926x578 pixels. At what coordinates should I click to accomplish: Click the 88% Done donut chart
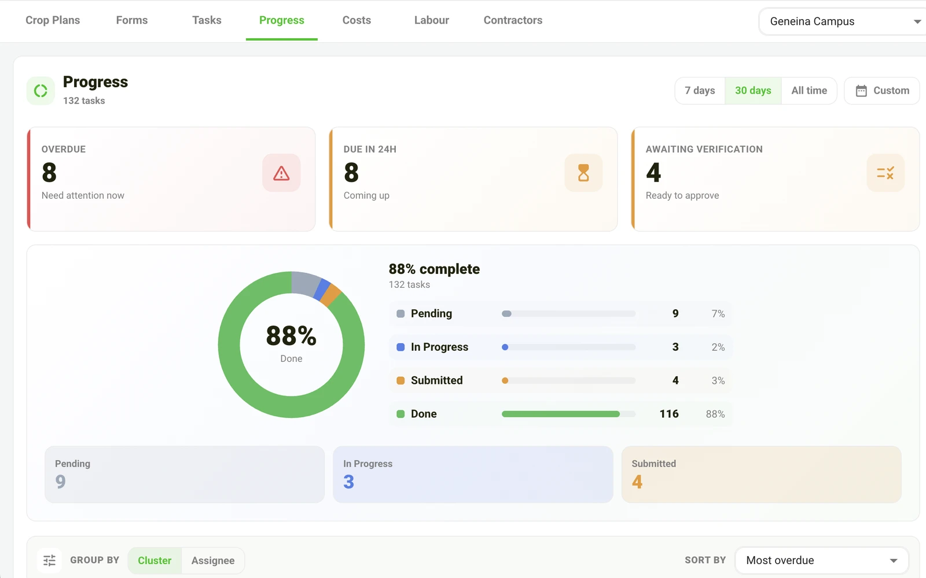[x=291, y=344]
